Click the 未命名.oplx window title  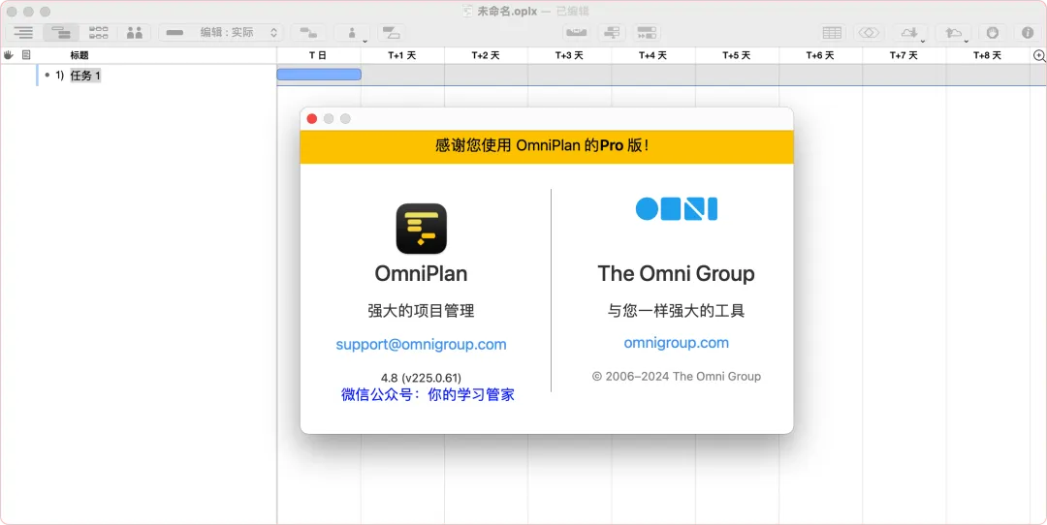tap(507, 12)
